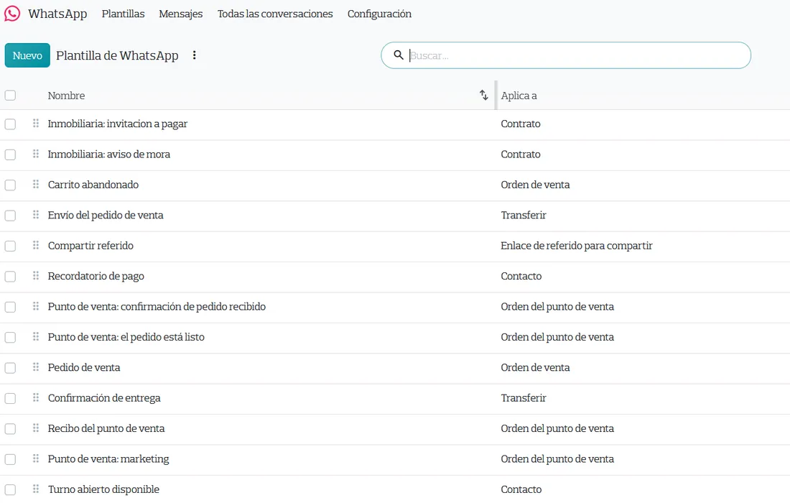Check Confirmación de entrega checkbox

[10, 399]
